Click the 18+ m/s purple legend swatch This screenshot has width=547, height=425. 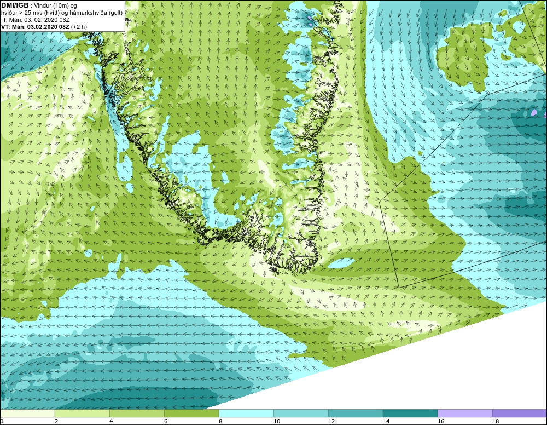[520, 413]
